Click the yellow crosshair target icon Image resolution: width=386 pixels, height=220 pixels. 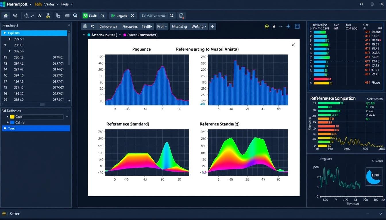[x=267, y=26]
